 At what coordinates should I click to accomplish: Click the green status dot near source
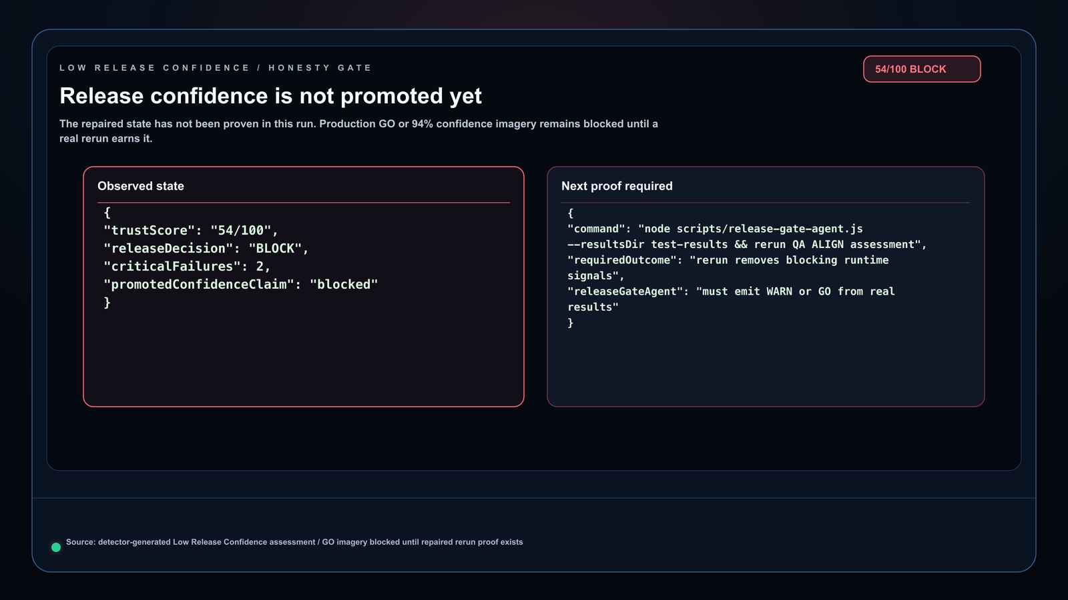click(x=56, y=547)
